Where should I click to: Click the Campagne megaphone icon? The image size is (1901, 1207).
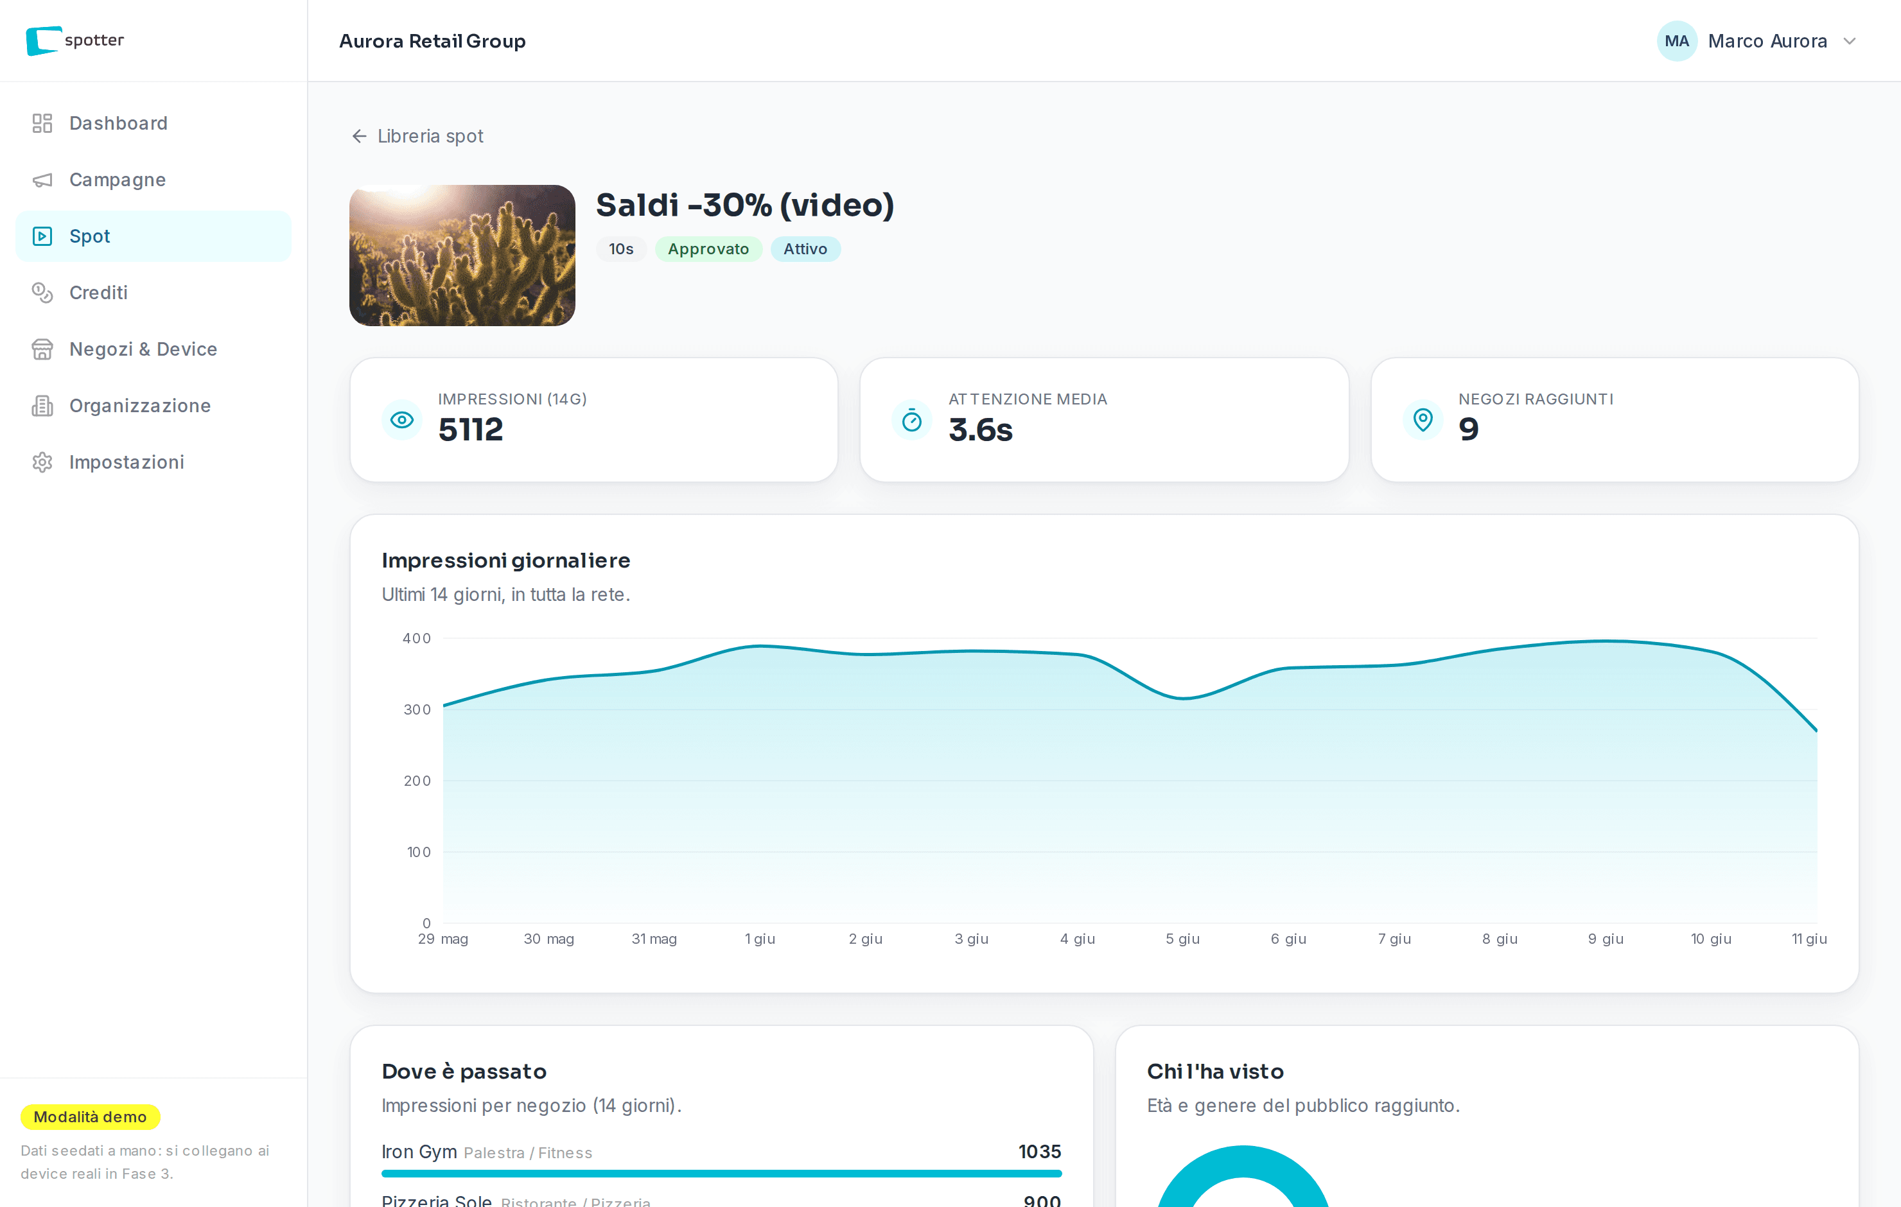42,180
